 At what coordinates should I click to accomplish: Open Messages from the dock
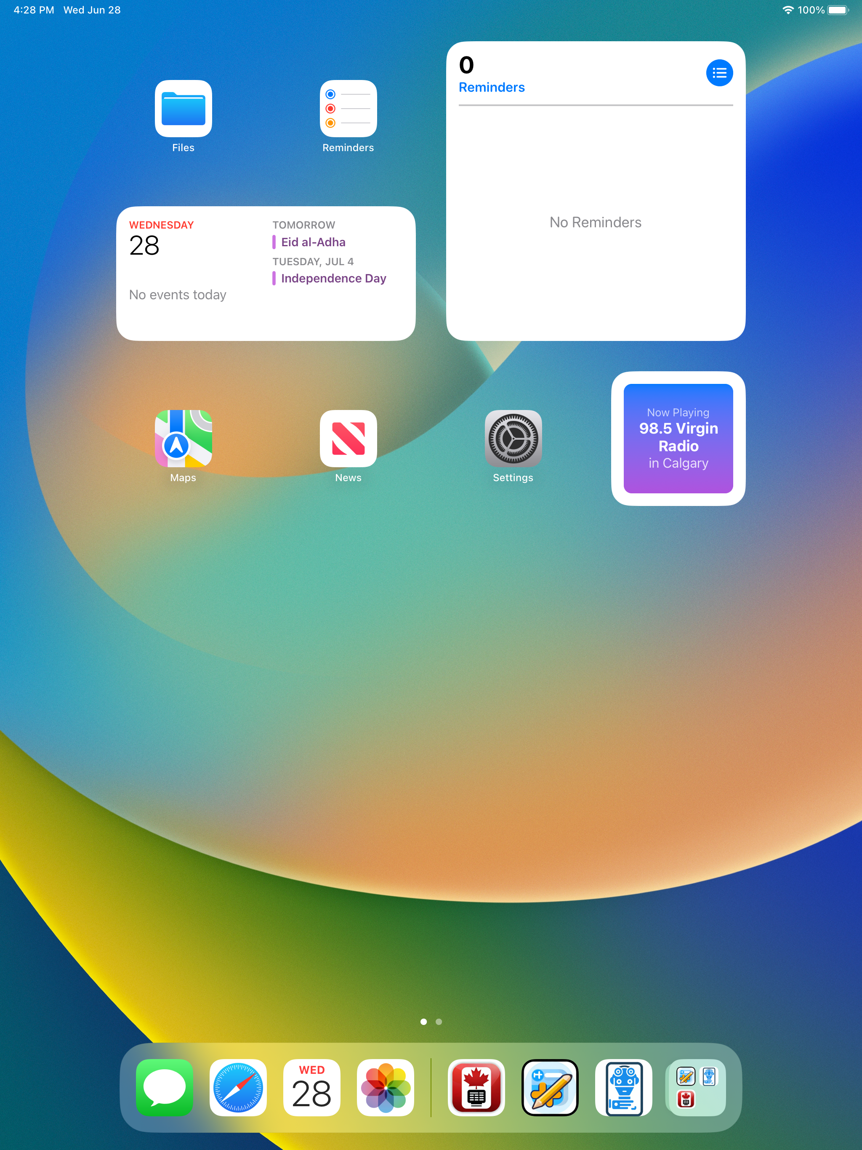(x=165, y=1087)
